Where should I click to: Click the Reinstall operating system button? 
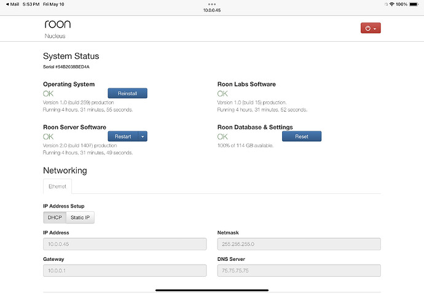[x=127, y=93]
